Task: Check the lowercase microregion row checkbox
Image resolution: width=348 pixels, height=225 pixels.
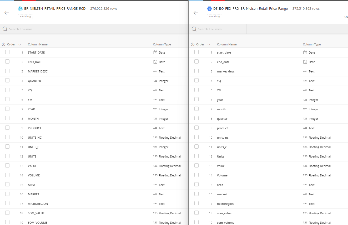Action: point(196,203)
